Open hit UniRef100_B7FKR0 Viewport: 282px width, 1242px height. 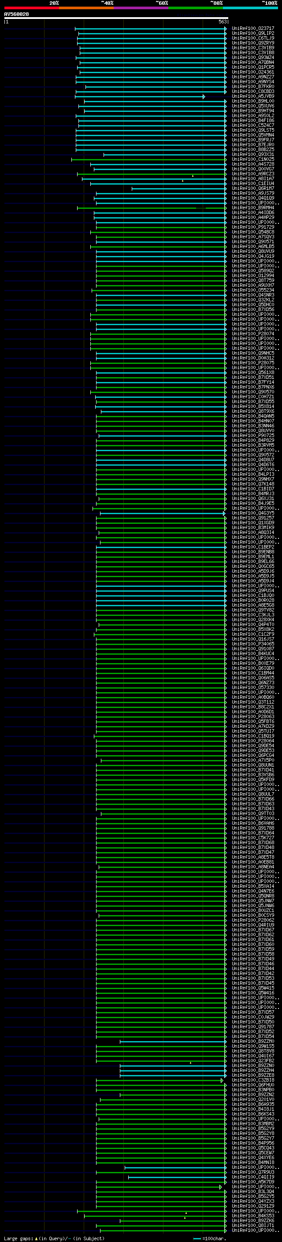click(x=253, y=87)
